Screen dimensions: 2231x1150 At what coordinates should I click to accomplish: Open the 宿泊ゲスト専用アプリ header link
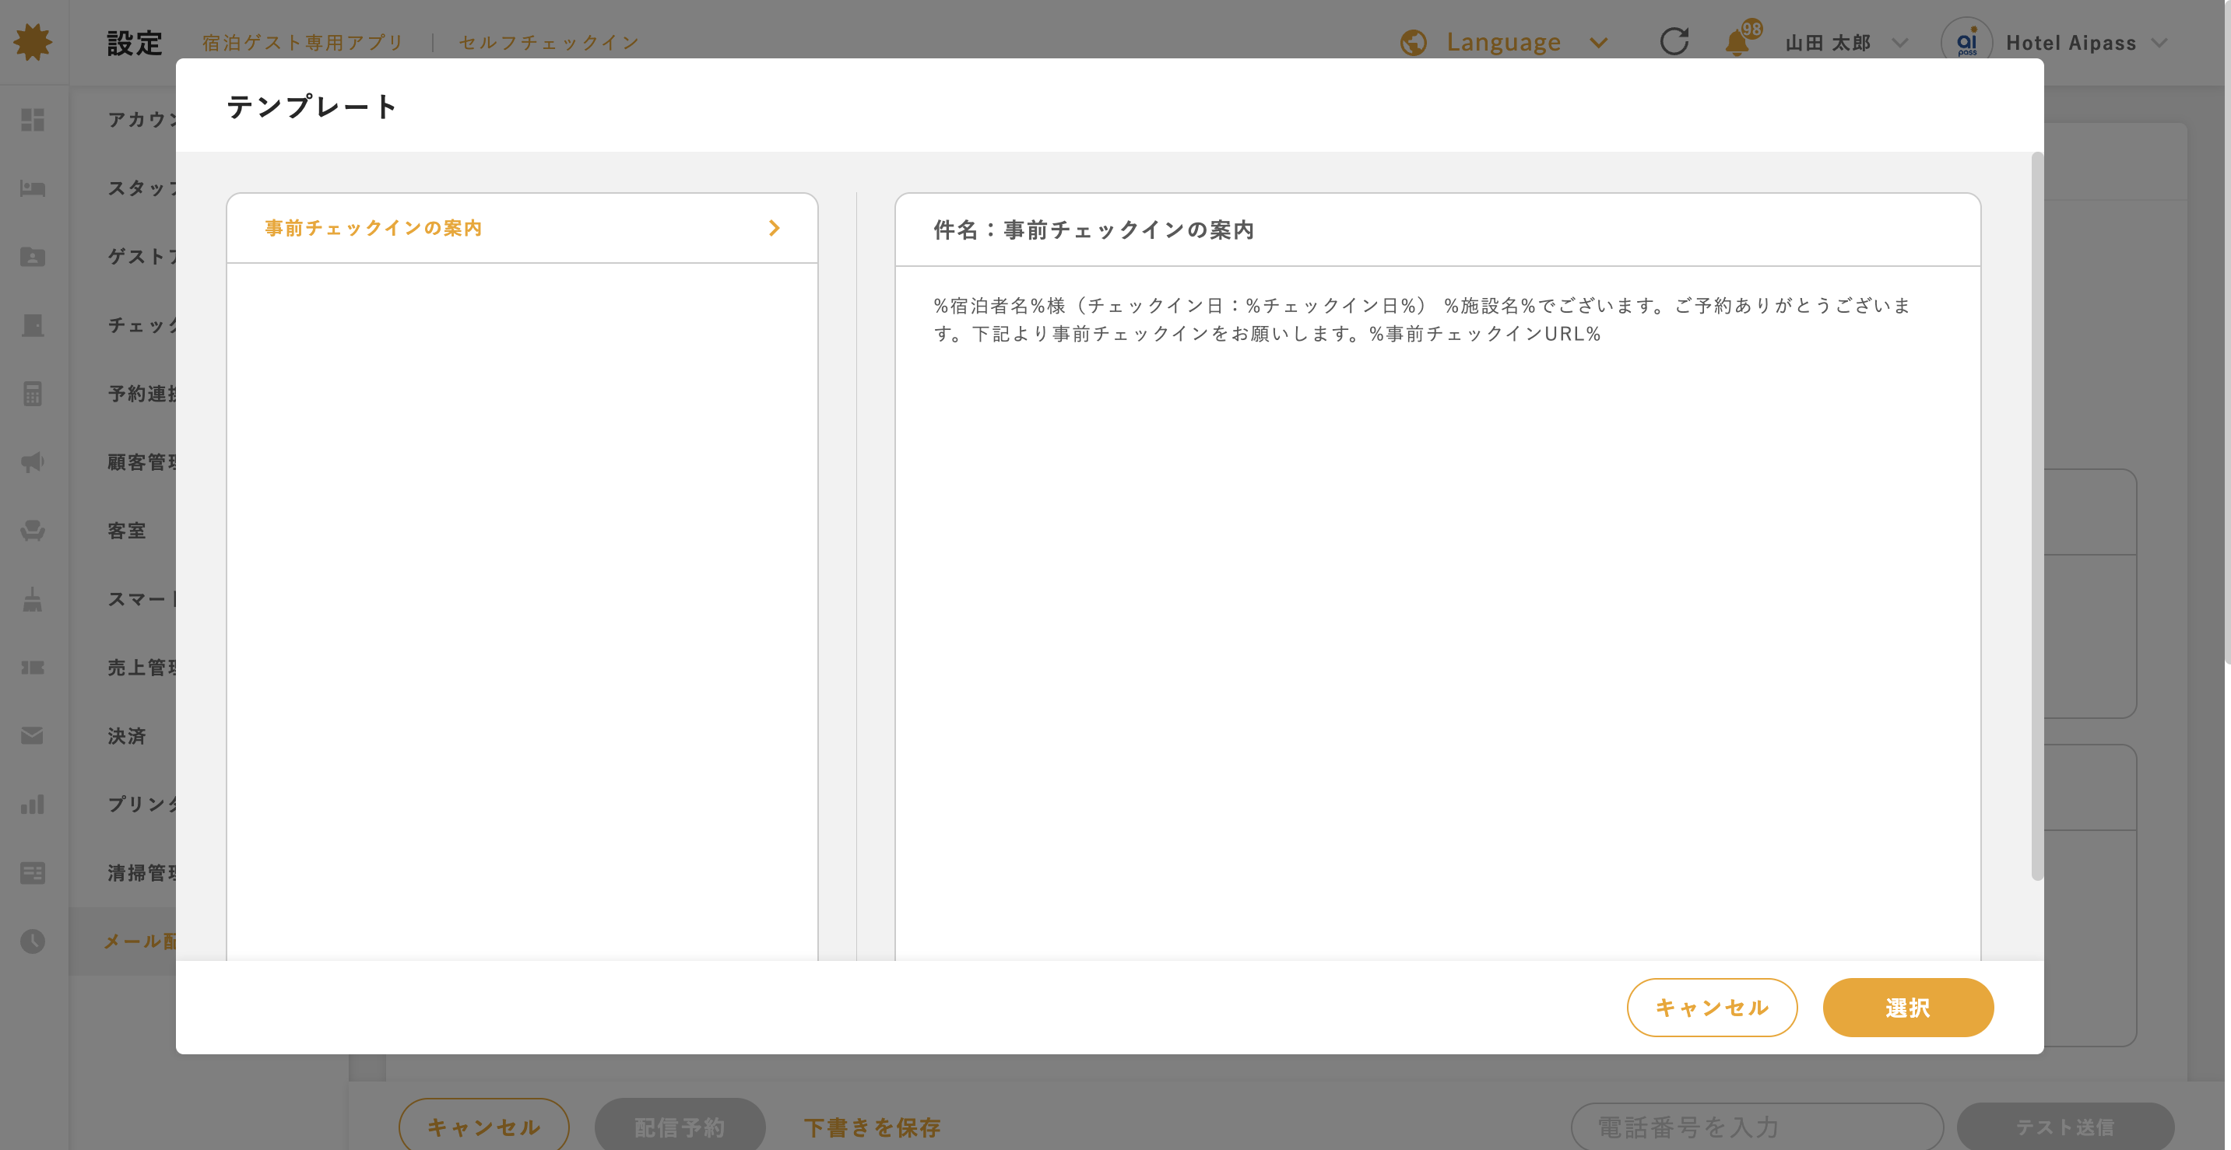point(303,43)
